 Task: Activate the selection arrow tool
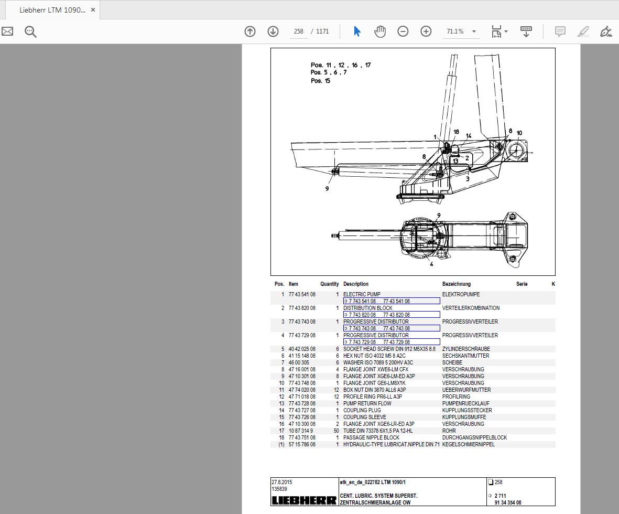click(357, 31)
